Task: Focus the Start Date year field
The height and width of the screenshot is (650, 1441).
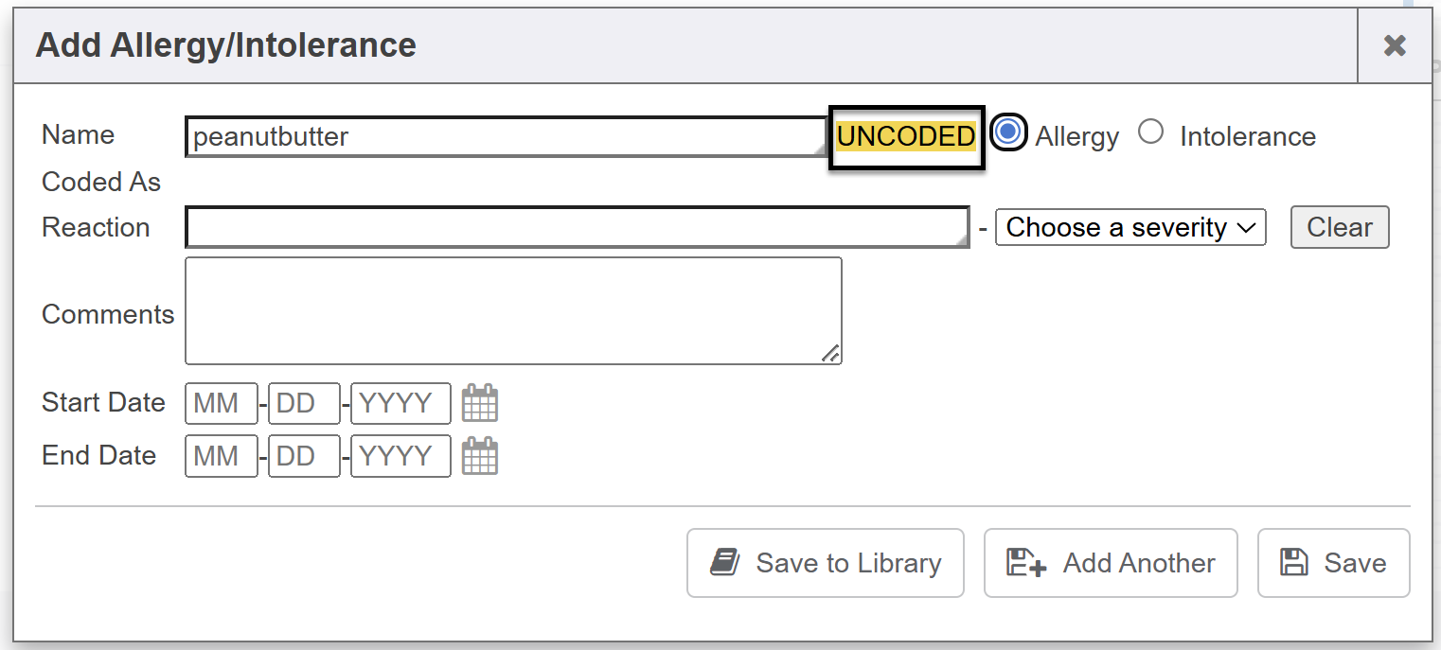Action: 400,403
